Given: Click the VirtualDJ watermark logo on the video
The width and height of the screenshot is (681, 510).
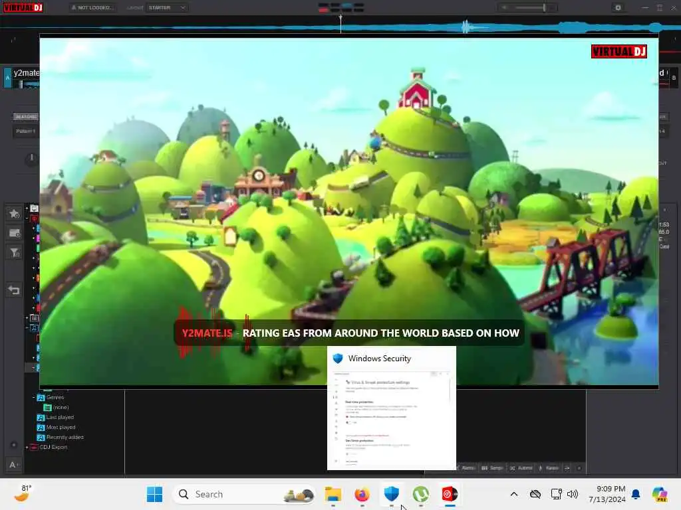Looking at the screenshot, I should pyautogui.click(x=619, y=52).
